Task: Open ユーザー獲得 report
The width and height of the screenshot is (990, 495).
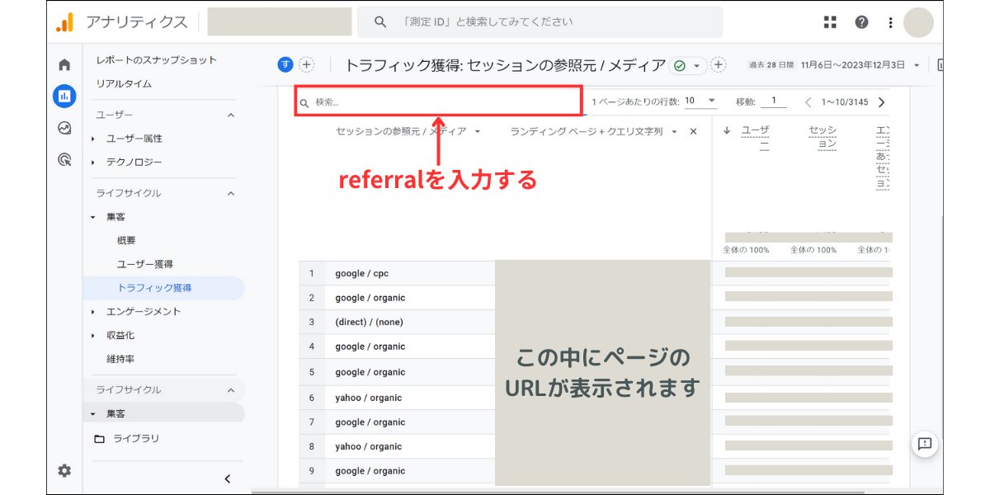Action: coord(145,264)
